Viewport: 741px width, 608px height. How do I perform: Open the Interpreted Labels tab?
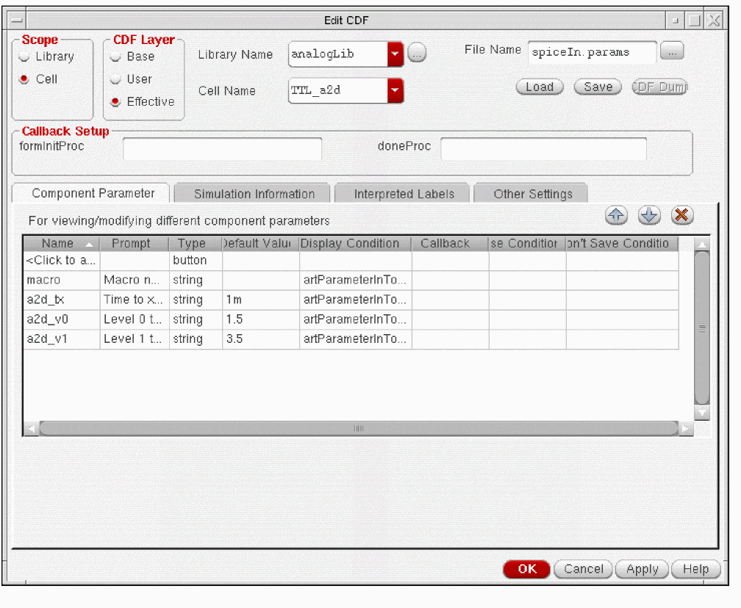point(404,194)
